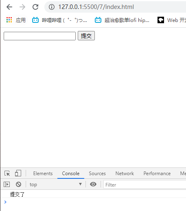Click the browser forward arrow
Viewport: 186px width, 211px height.
[22, 7]
